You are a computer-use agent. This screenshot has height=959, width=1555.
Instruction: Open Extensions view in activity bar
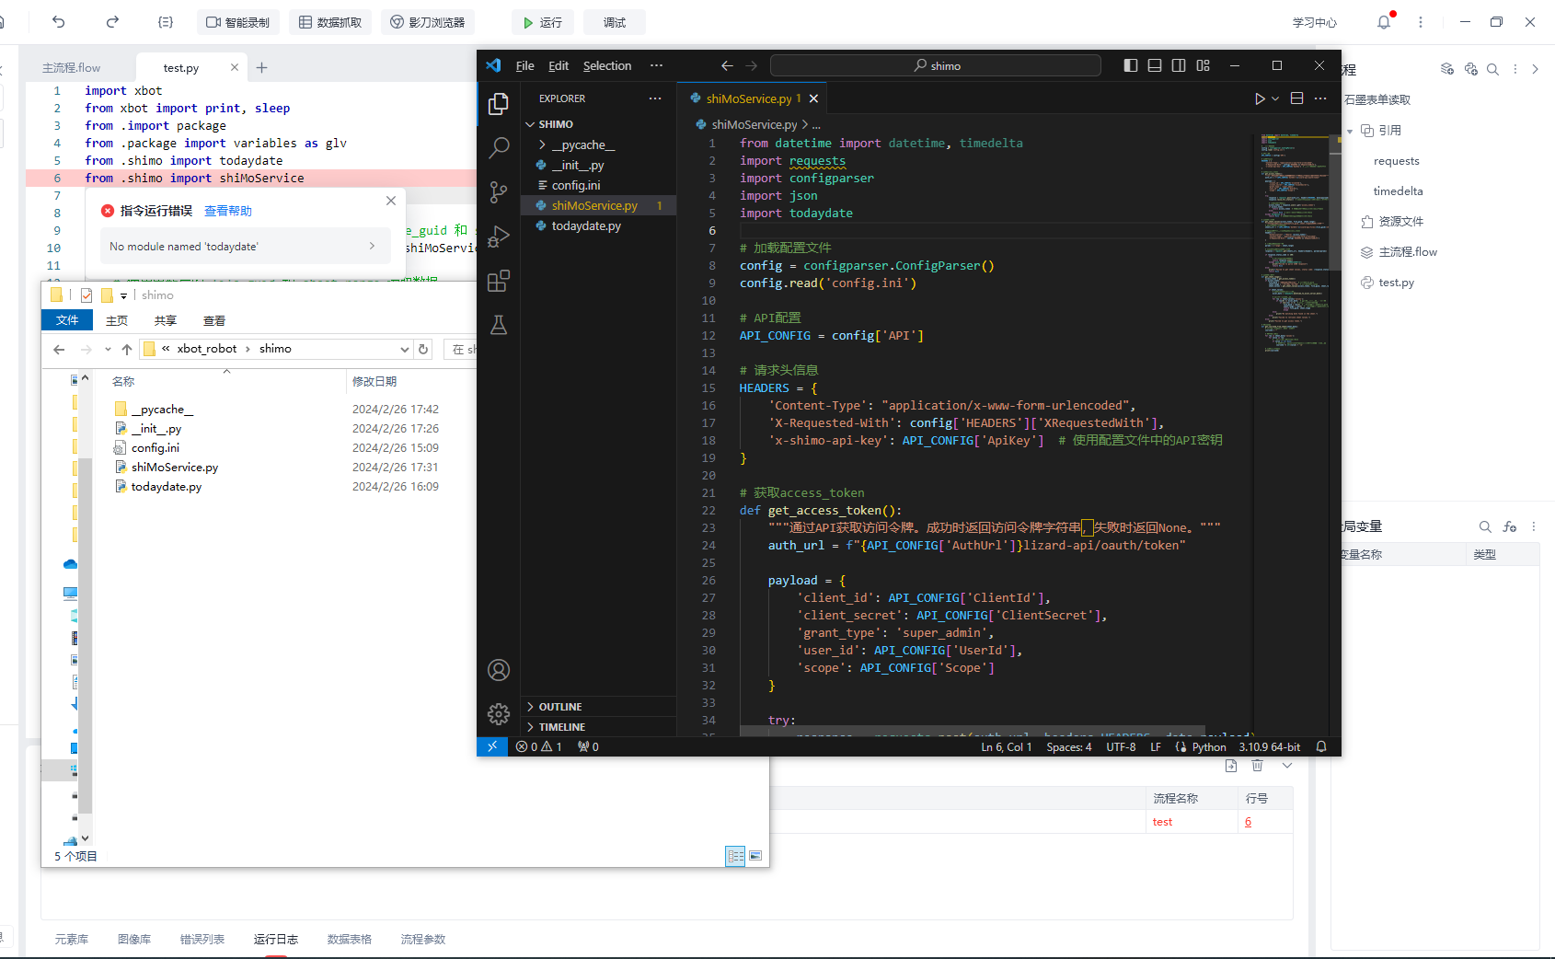(499, 281)
